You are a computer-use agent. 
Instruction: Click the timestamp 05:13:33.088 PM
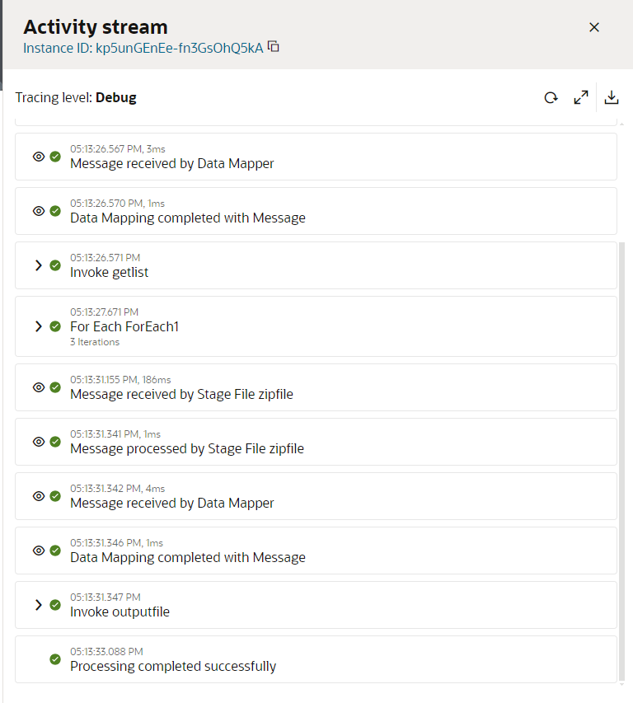[106, 651]
